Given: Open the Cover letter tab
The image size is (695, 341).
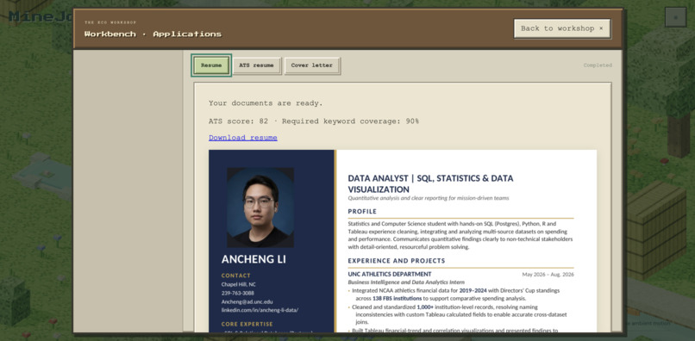Looking at the screenshot, I should [x=311, y=65].
